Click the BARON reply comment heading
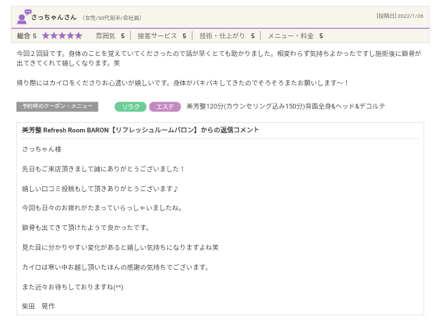This screenshot has height=327, width=433. pyautogui.click(x=140, y=130)
